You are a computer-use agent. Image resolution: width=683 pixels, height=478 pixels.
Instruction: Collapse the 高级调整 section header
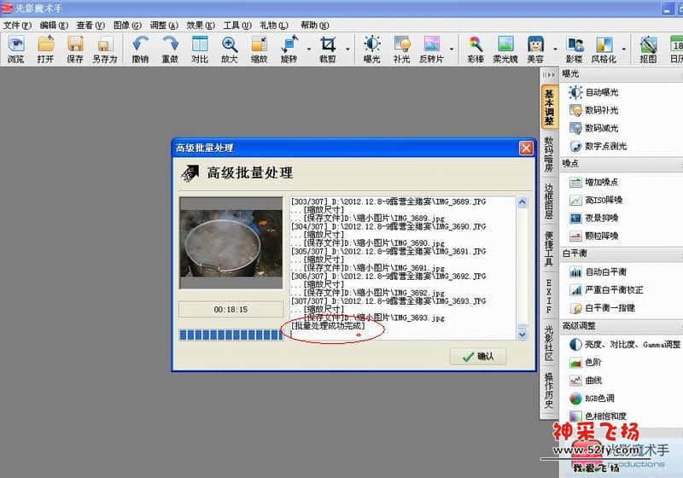pos(622,325)
